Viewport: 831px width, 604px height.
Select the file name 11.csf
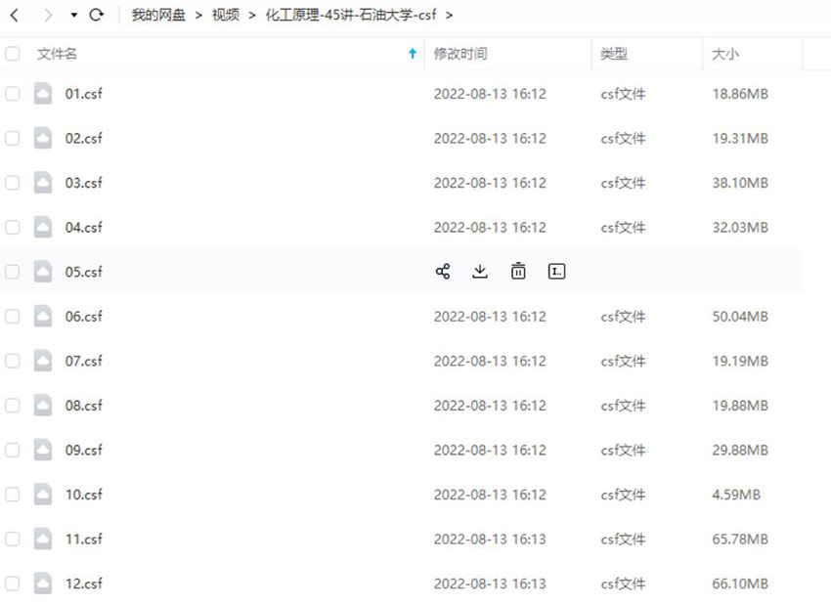point(84,539)
